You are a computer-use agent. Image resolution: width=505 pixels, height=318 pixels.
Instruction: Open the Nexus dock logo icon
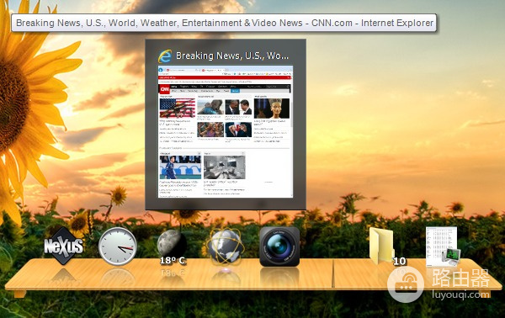(x=63, y=246)
